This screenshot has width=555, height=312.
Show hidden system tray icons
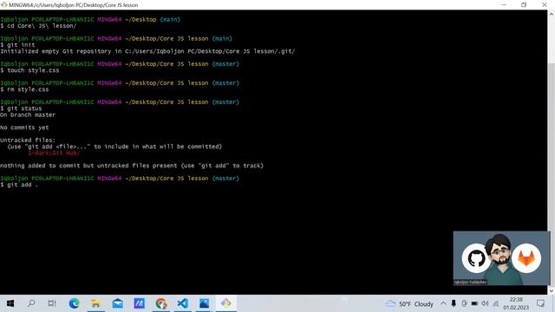(x=443, y=303)
